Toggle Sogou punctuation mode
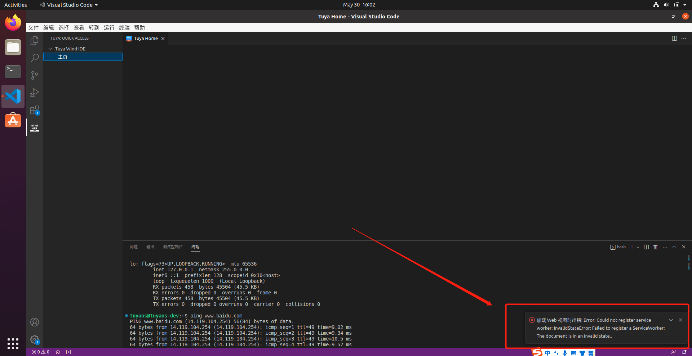692x356 pixels. tap(556, 353)
